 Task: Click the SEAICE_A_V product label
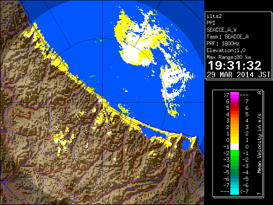click(x=221, y=30)
